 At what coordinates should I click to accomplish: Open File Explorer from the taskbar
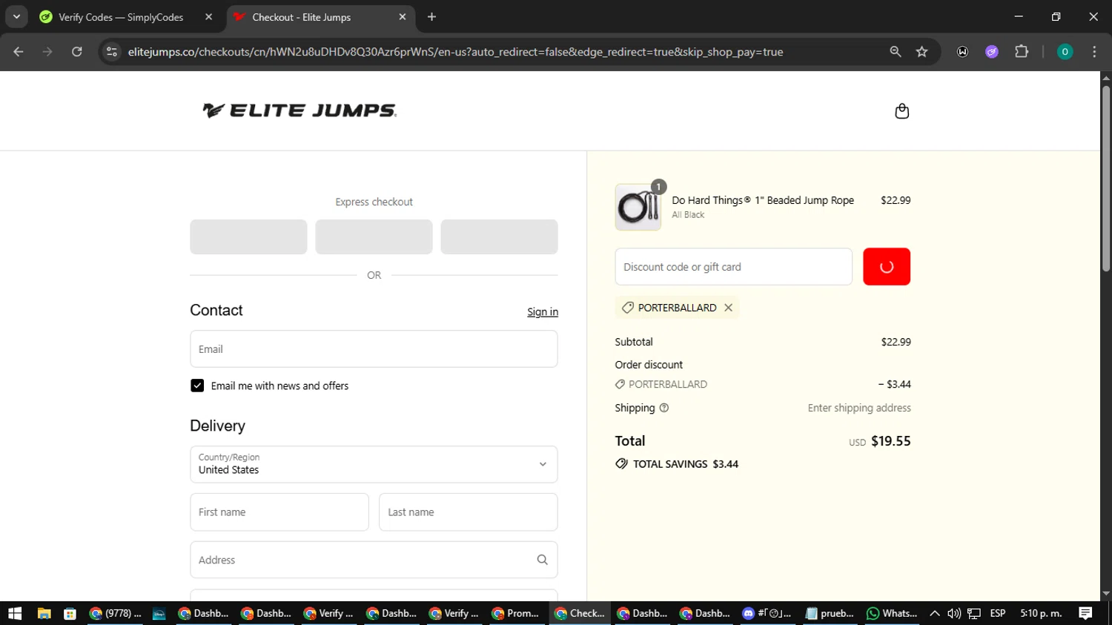tap(44, 613)
